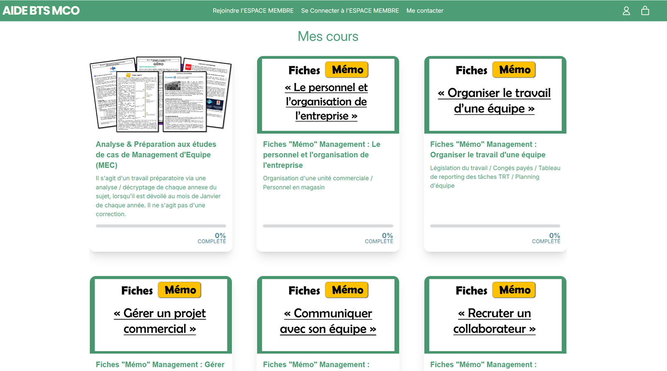The height and width of the screenshot is (371, 667).
Task: Click '0% COMPLÉTÉ' on Organiser le travail card
Action: (546, 238)
